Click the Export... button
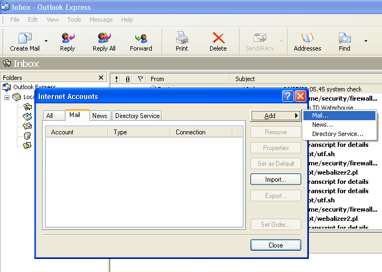The image size is (382, 272). coord(276,195)
